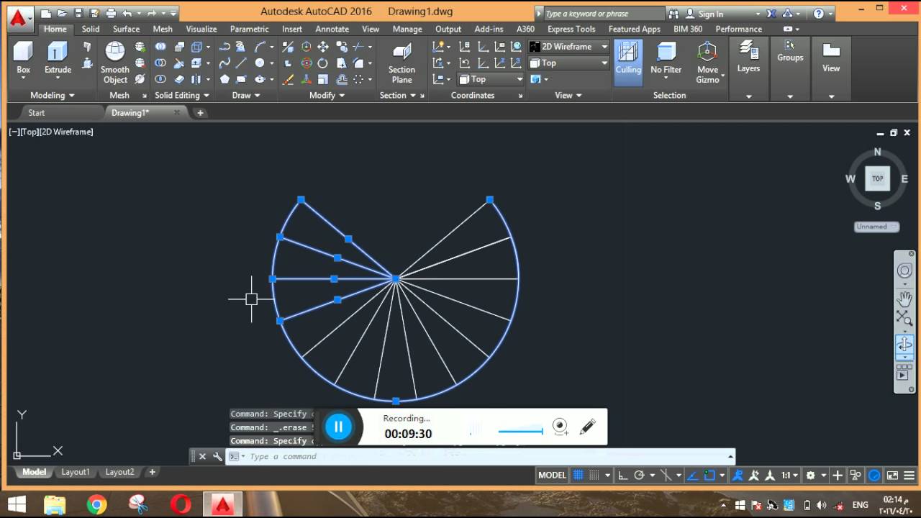Select the Box modeling tool
The height and width of the screenshot is (518, 921).
23,58
